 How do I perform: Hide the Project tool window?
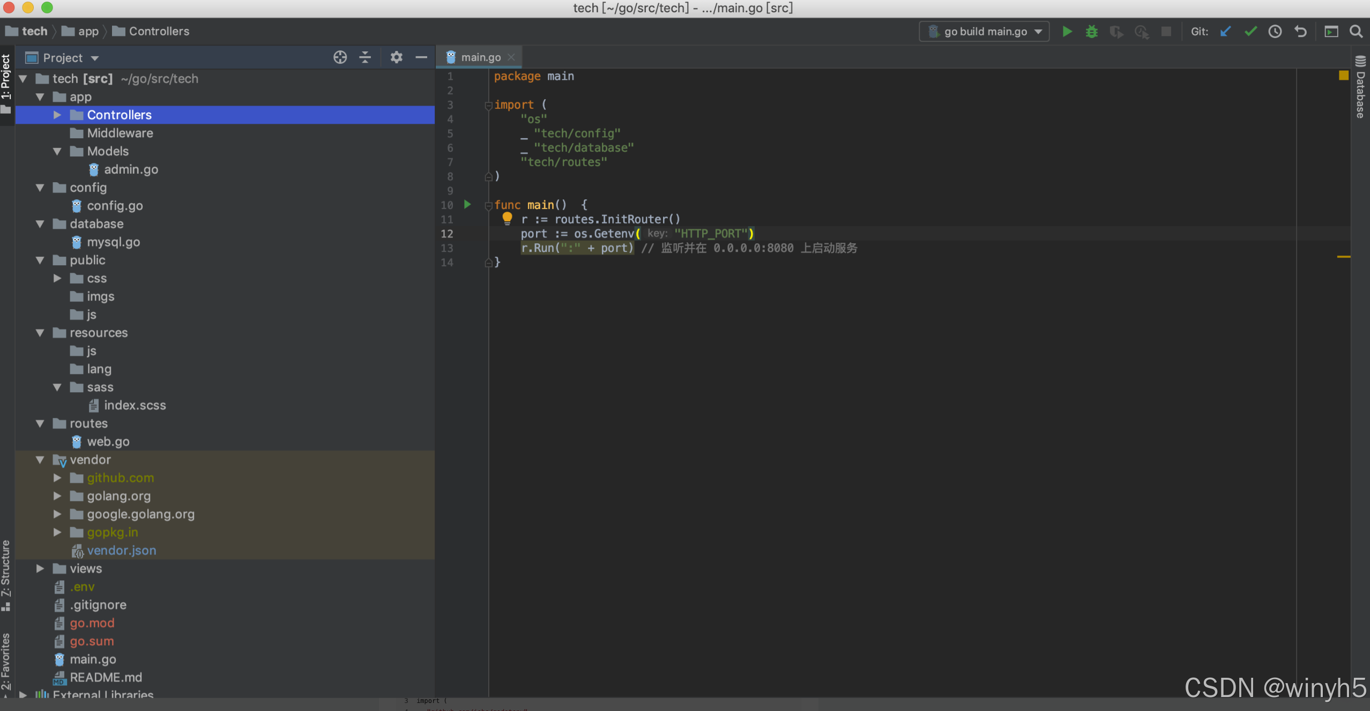click(421, 57)
